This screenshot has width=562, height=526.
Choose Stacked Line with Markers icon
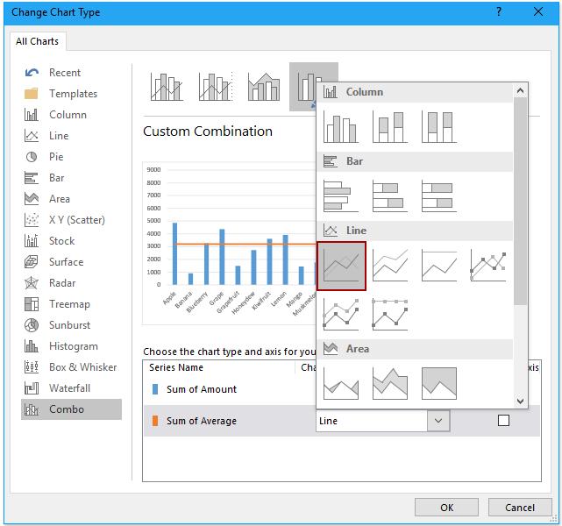340,314
